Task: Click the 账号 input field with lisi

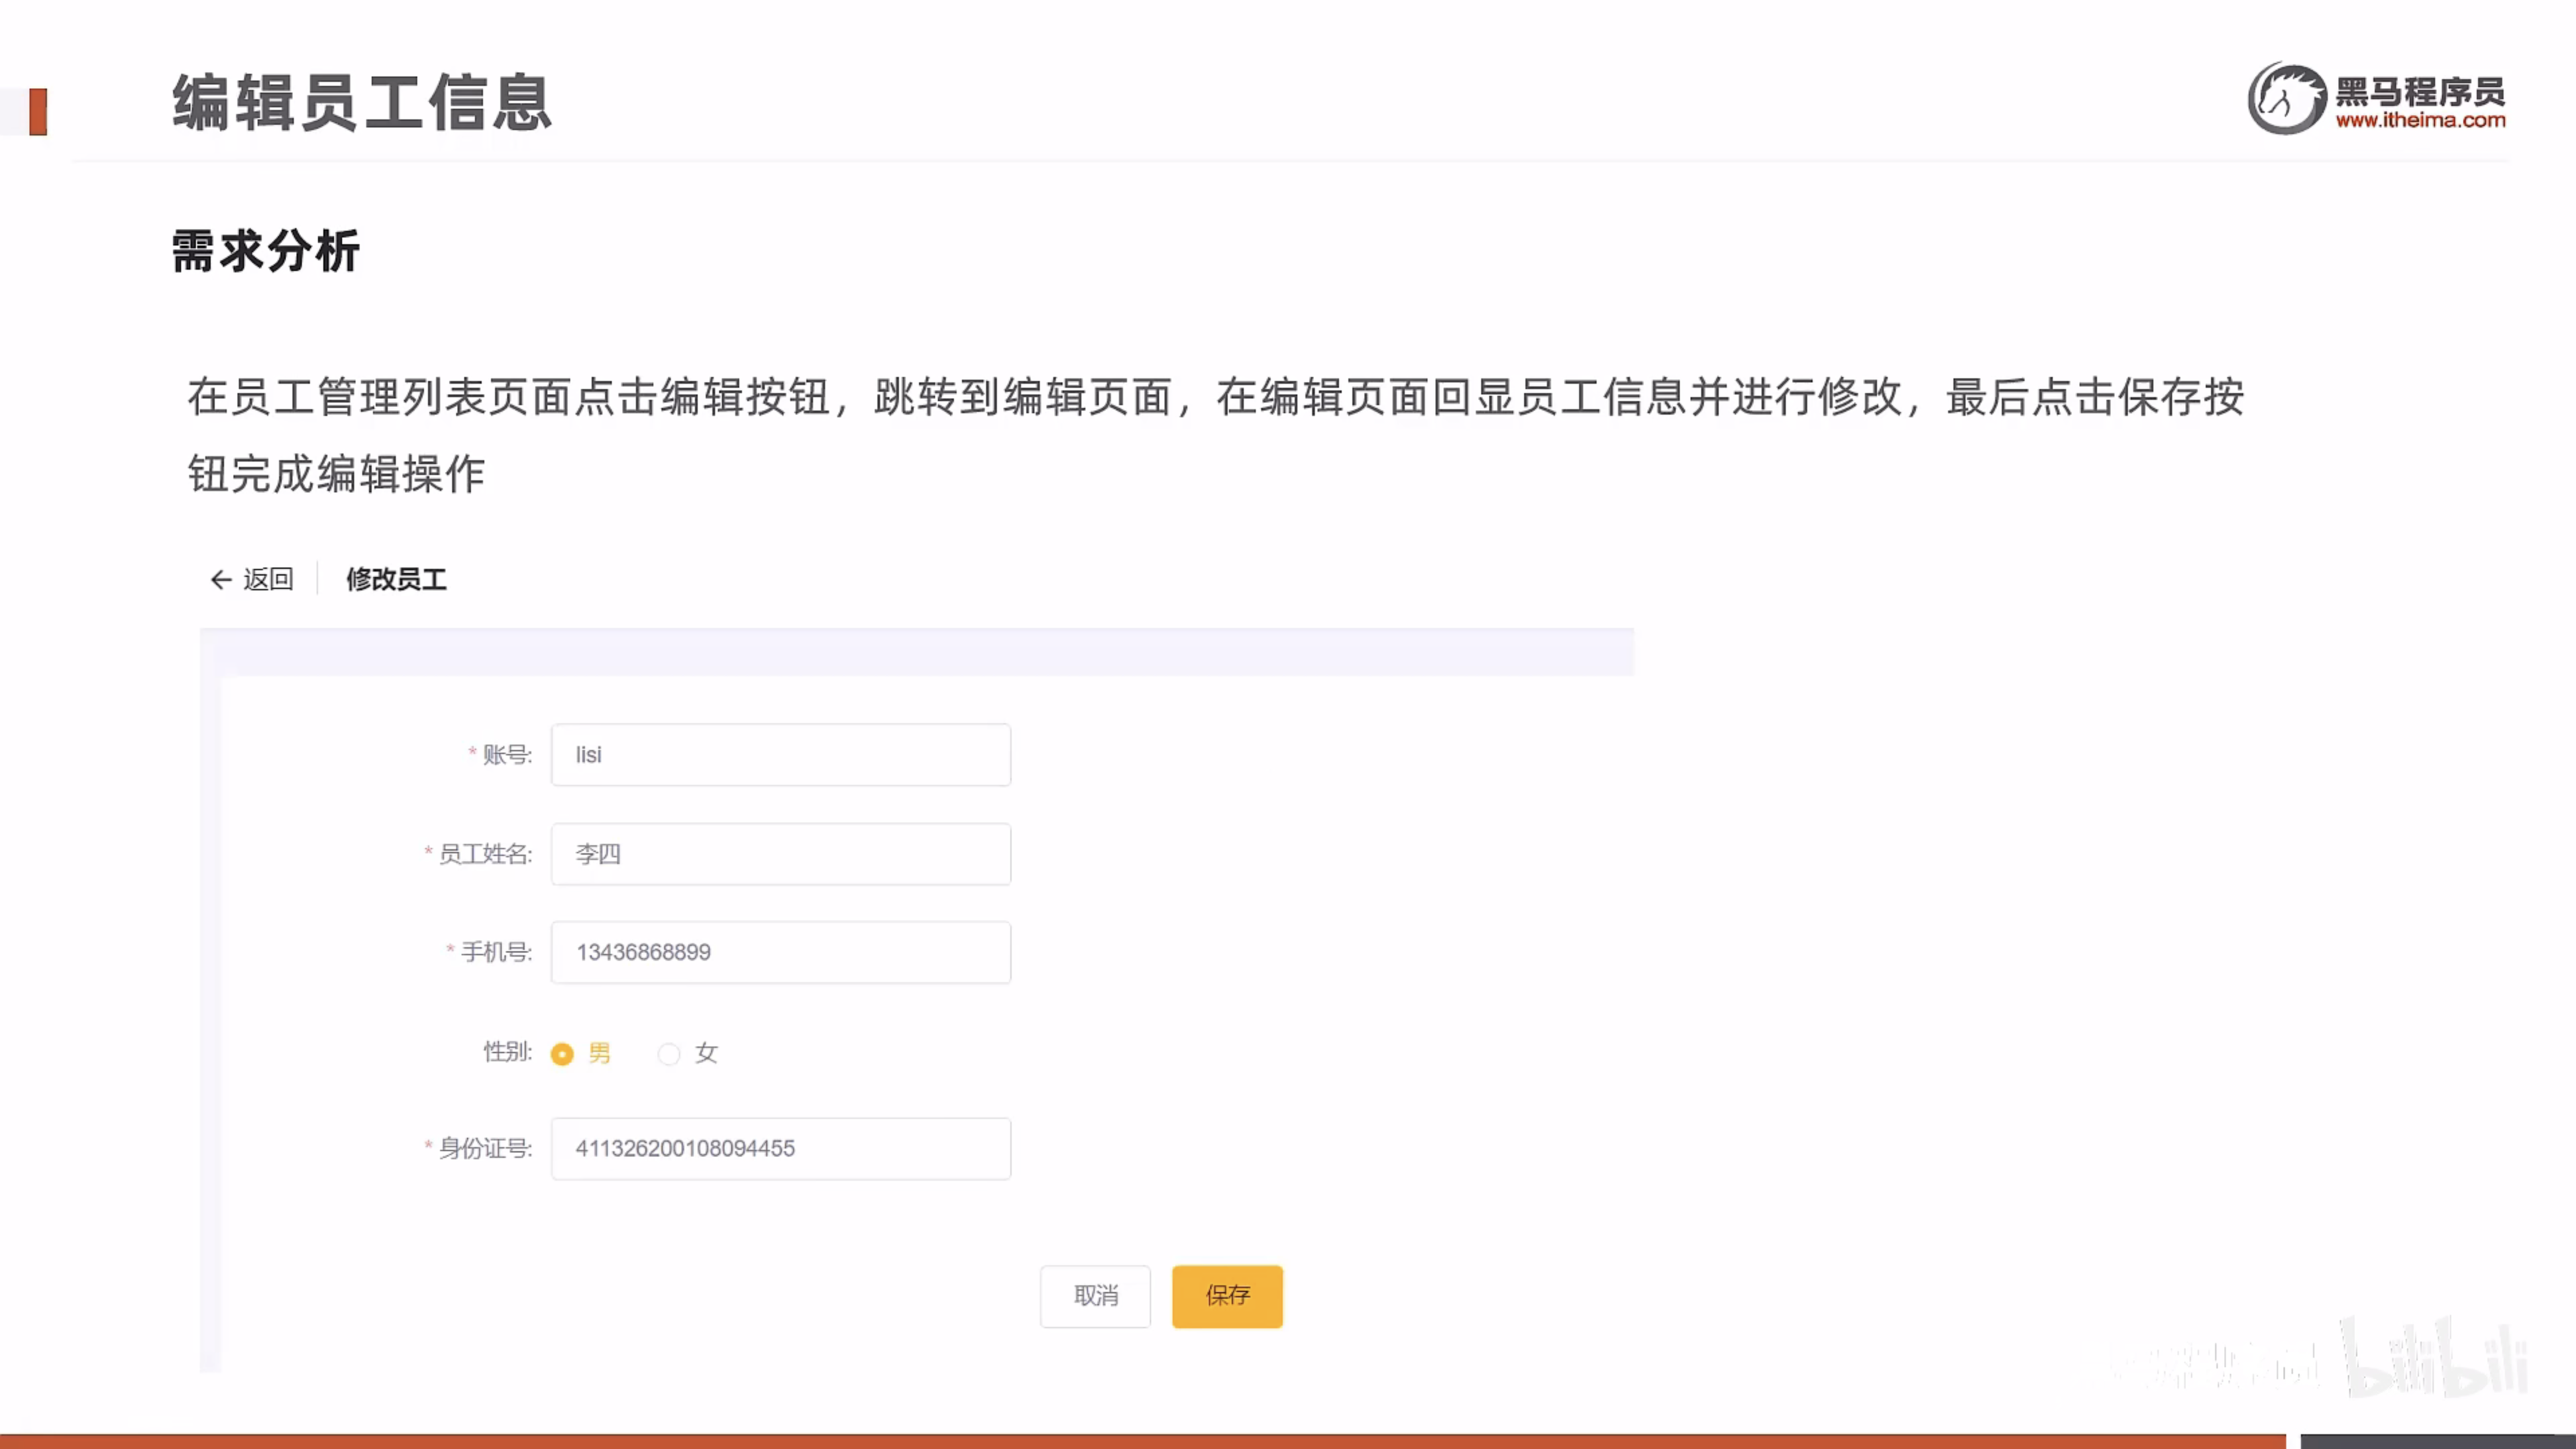Action: [780, 755]
